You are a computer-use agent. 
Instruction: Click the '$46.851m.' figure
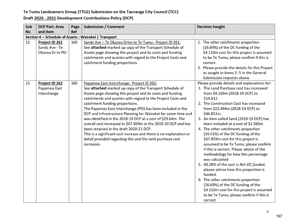(x=213, y=114)
